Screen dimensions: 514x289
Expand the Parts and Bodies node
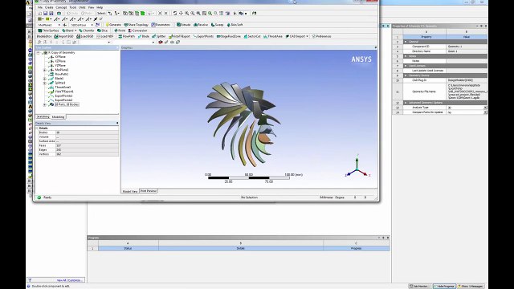pos(45,104)
